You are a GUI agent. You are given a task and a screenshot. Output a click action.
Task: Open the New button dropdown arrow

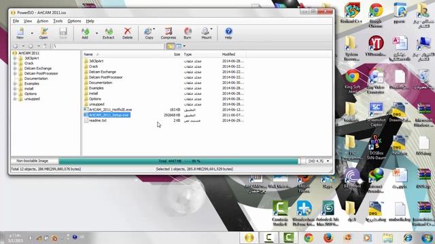(x=32, y=33)
